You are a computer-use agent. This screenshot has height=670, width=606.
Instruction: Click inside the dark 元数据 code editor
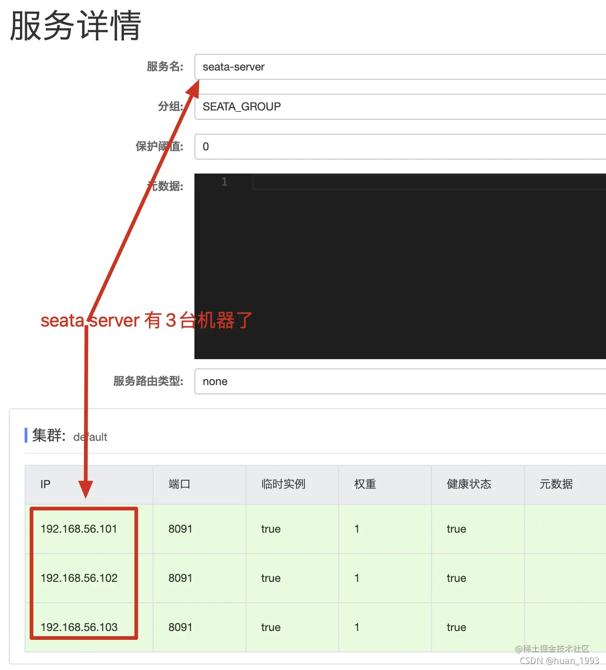tap(400, 266)
